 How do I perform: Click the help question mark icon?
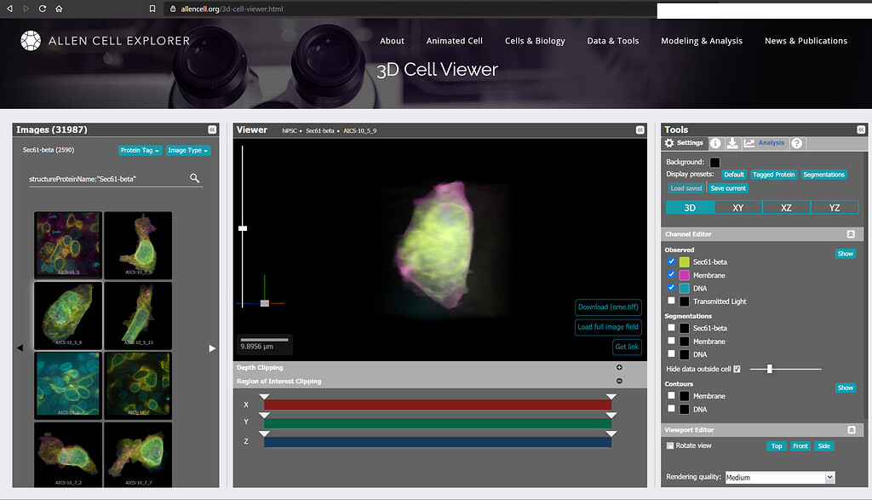click(795, 143)
